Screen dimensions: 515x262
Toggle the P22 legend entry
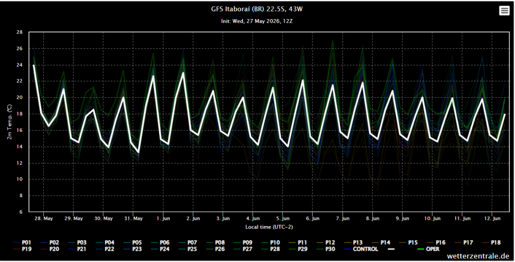pos(105,249)
